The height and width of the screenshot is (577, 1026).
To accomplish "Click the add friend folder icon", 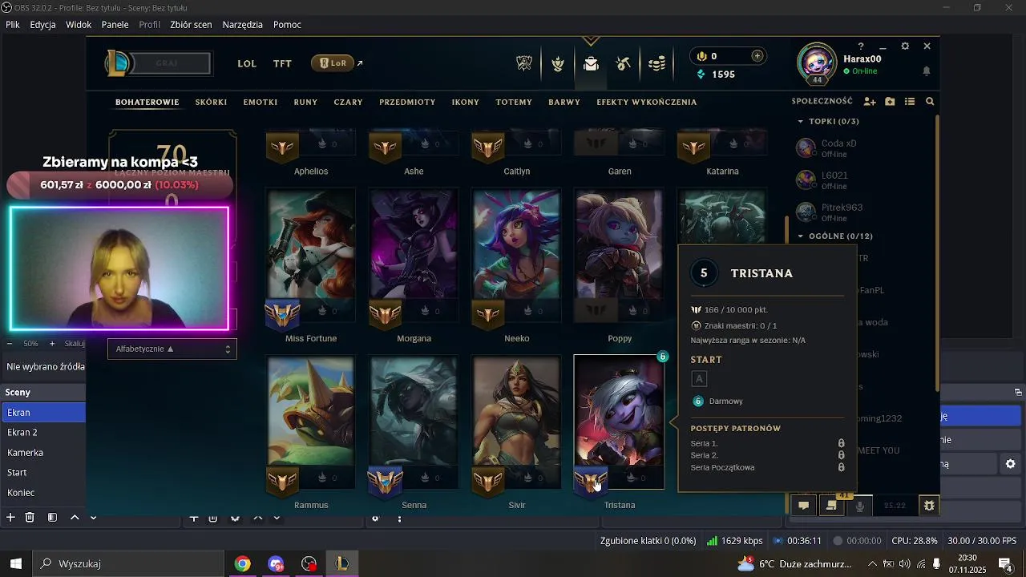I will pyautogui.click(x=890, y=102).
